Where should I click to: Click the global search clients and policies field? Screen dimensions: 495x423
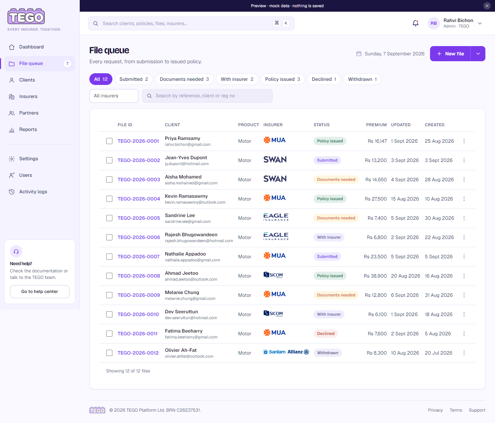[x=191, y=23]
